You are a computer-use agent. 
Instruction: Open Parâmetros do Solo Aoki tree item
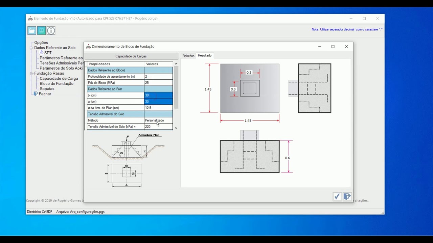pyautogui.click(x=61, y=68)
